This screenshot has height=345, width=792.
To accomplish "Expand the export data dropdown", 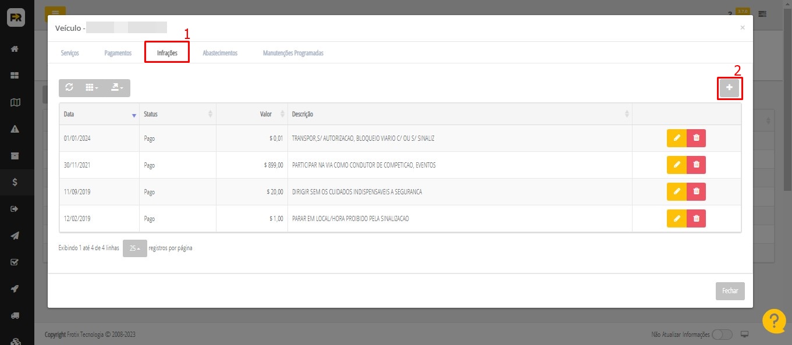I will click(117, 87).
